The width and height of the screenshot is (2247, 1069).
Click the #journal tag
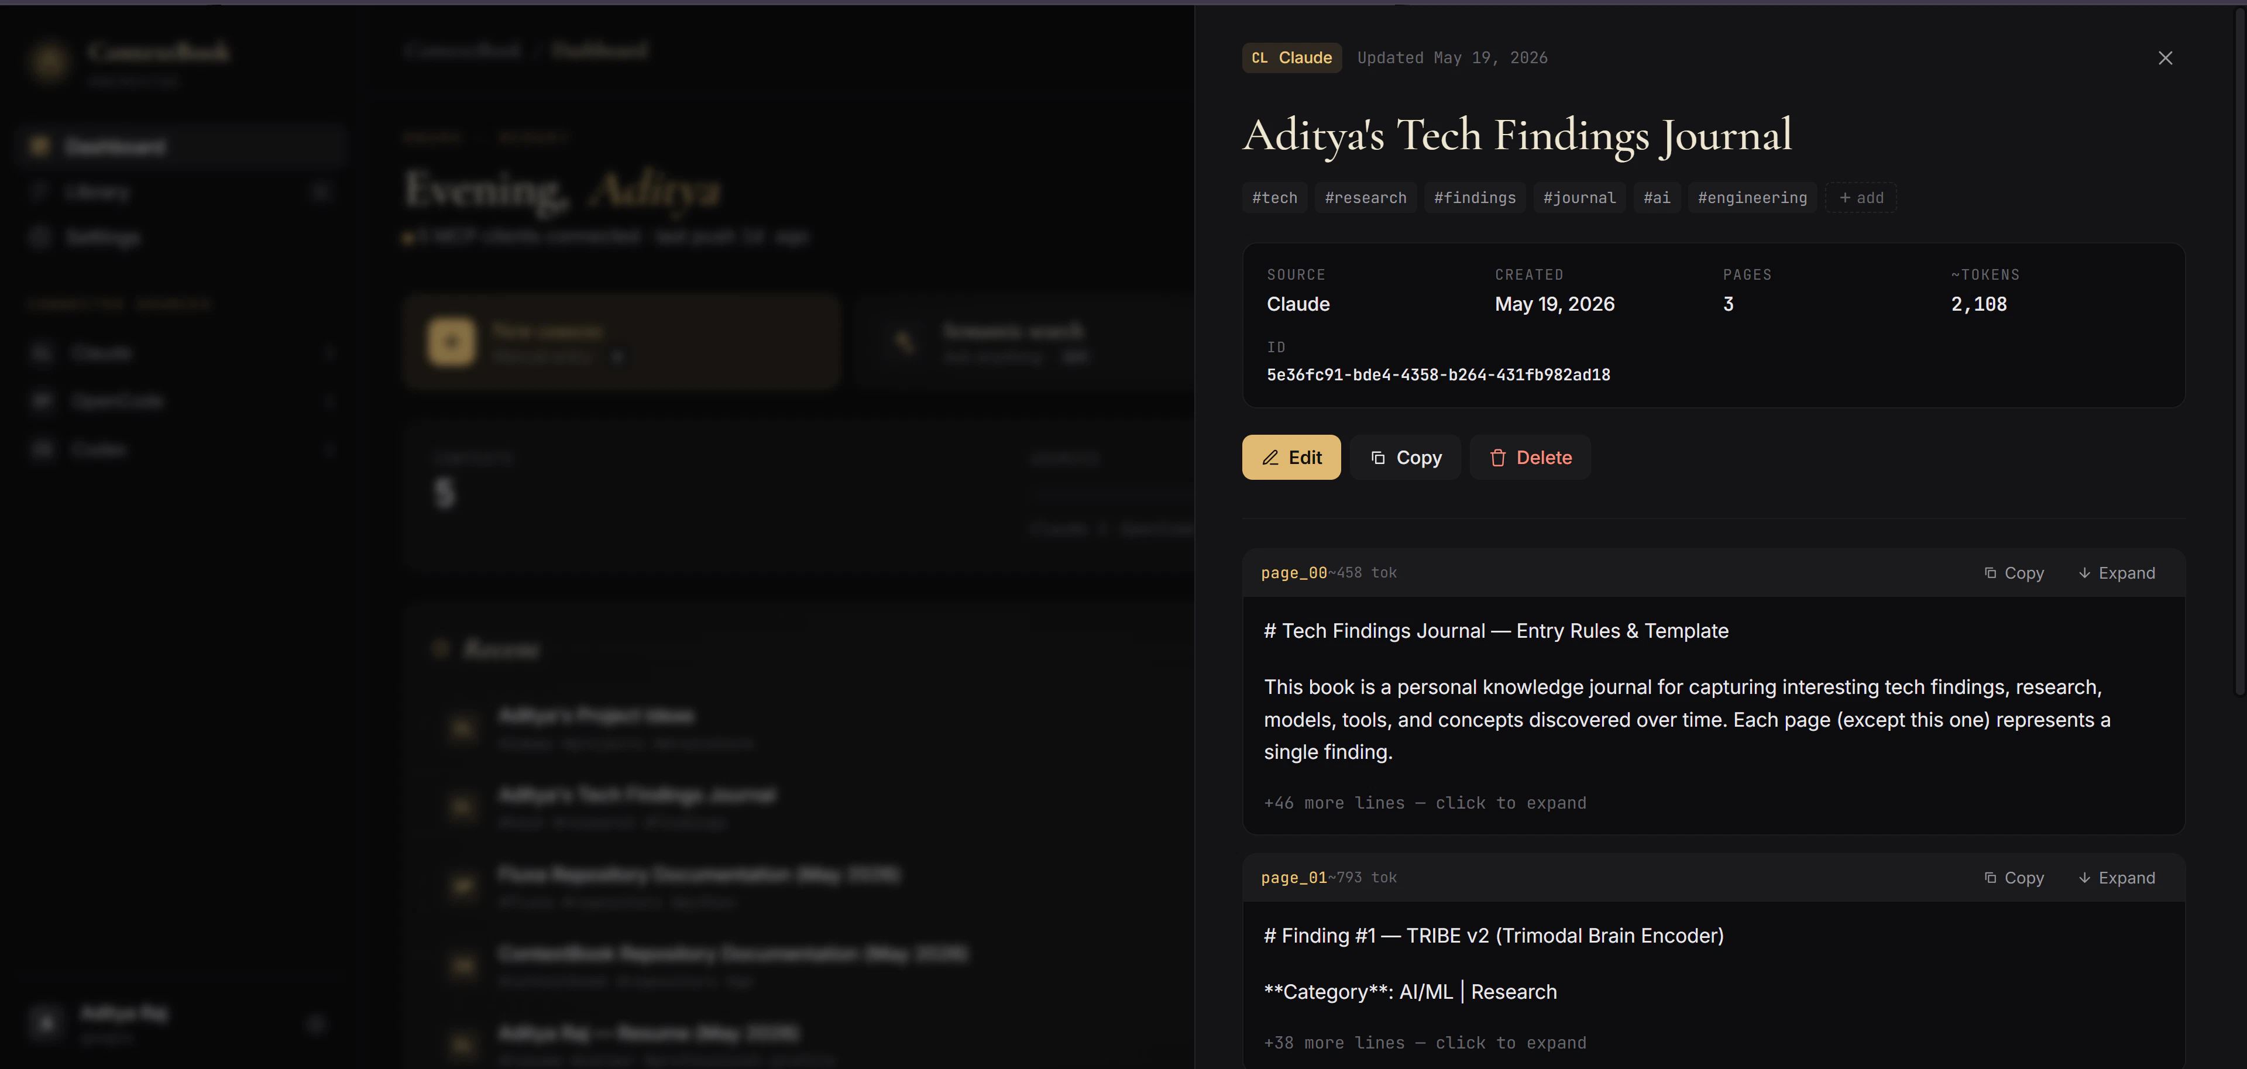[x=1579, y=198]
